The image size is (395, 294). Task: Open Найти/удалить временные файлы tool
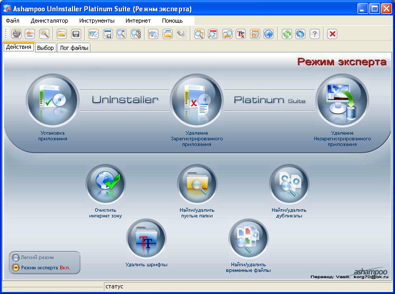click(x=249, y=239)
